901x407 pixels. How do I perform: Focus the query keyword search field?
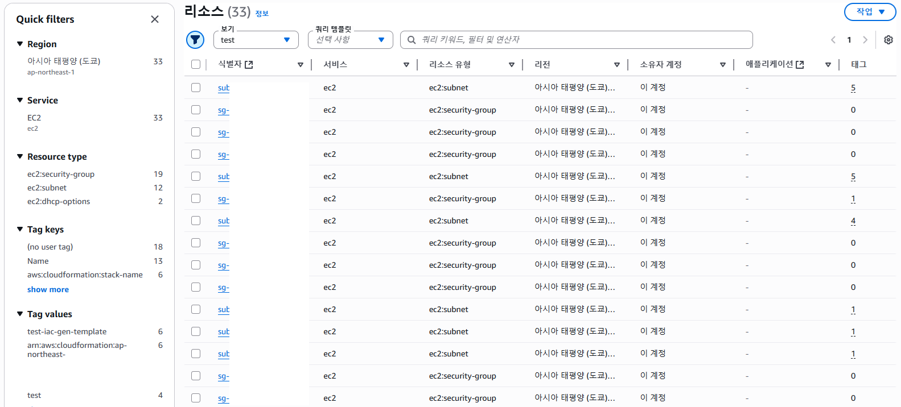tap(576, 40)
